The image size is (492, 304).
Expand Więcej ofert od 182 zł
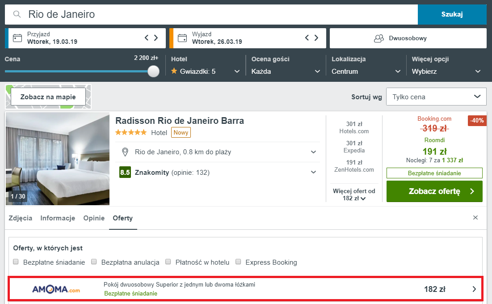tap(354, 194)
